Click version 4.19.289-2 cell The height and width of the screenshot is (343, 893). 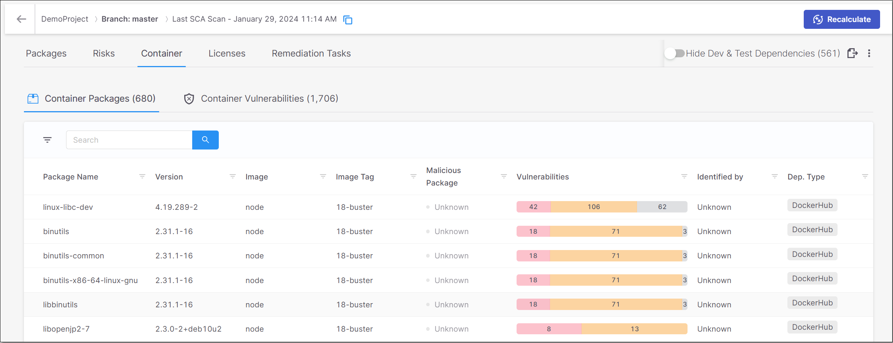click(x=177, y=207)
